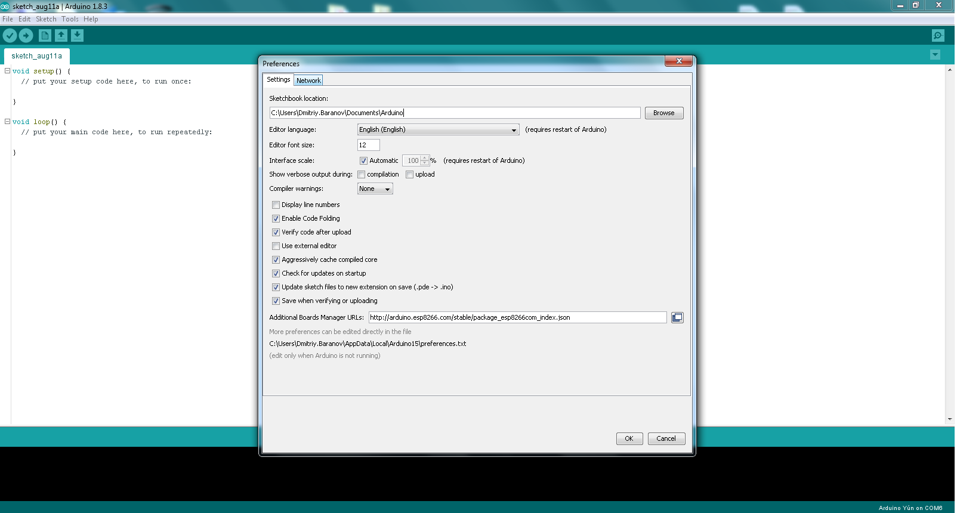
Task: Create a new sketch with the New icon
Action: click(x=45, y=36)
